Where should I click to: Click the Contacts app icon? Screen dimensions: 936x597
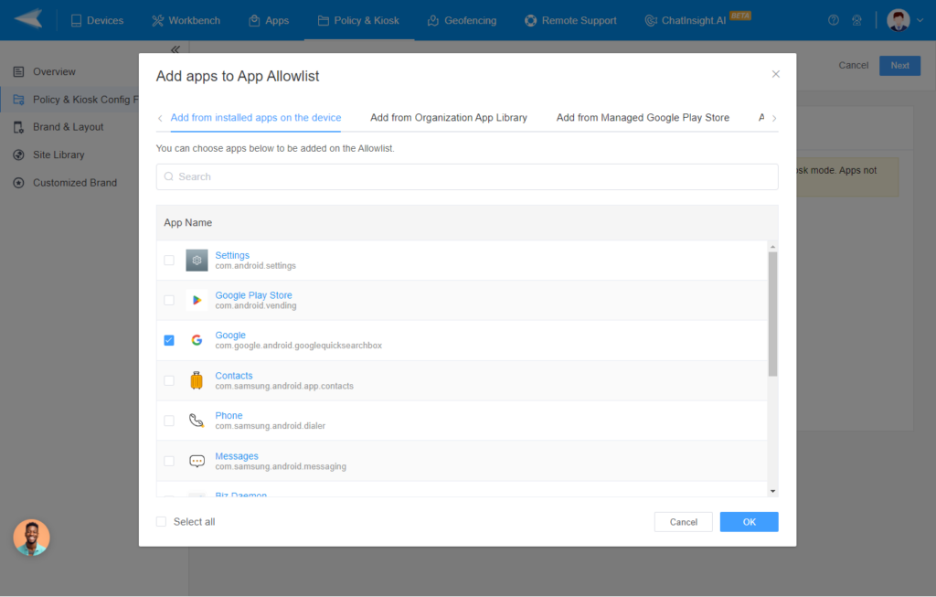[197, 380]
